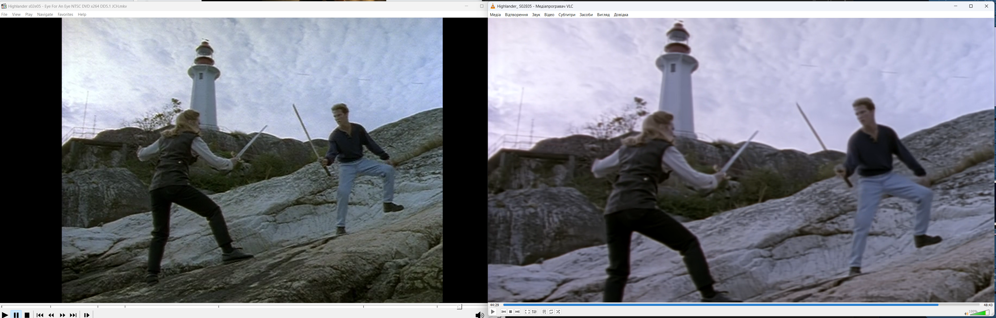Viewport: 996px width, 318px height.
Task: Play the video in VLC
Action: click(x=493, y=312)
